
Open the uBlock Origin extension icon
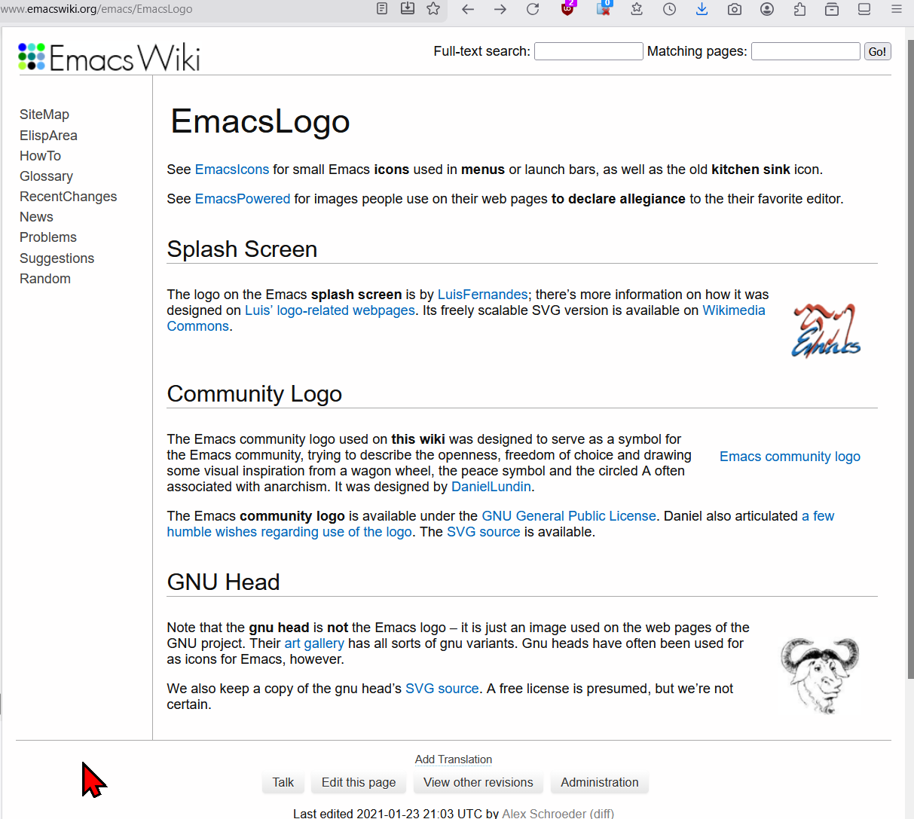click(x=567, y=9)
